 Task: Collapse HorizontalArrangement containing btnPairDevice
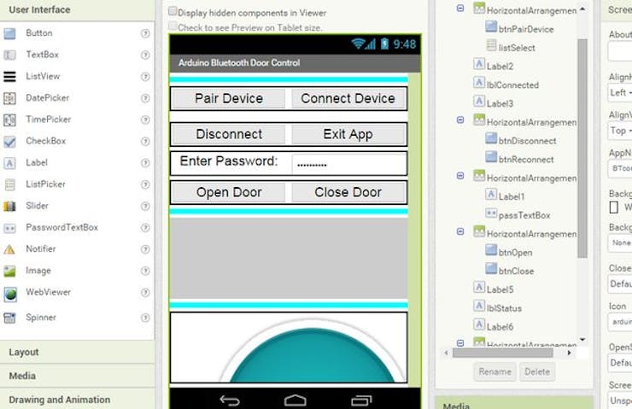point(459,8)
